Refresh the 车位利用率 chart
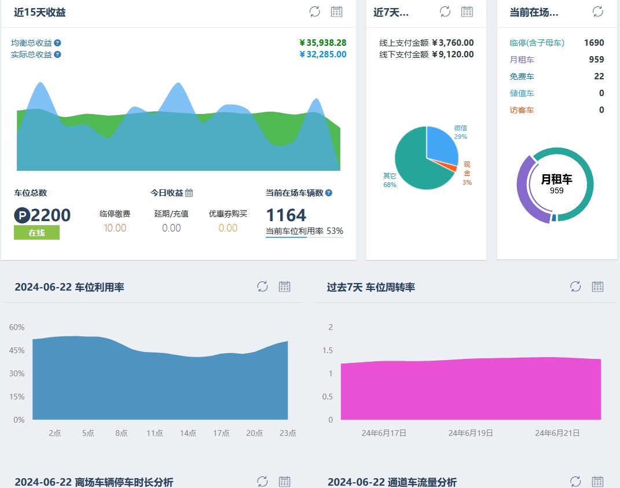Image resolution: width=620 pixels, height=488 pixels. [263, 287]
